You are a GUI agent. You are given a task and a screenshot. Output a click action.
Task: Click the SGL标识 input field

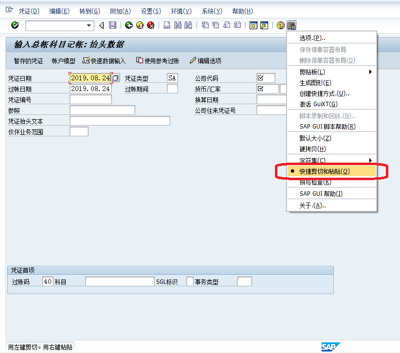click(x=190, y=281)
